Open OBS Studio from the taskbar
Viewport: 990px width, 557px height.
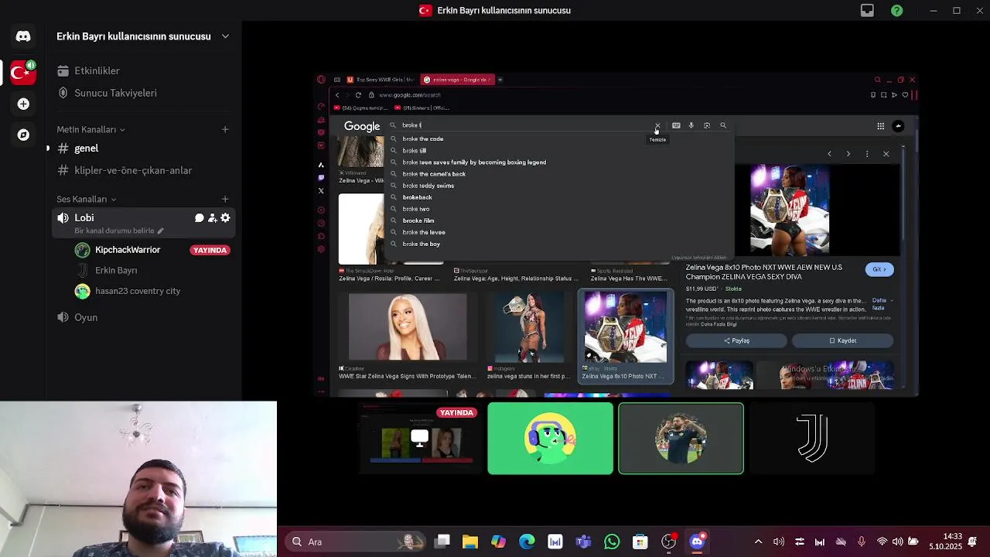click(668, 542)
